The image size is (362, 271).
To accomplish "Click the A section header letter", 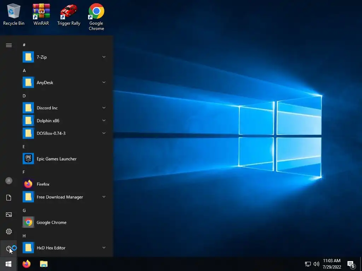I will pos(24,71).
